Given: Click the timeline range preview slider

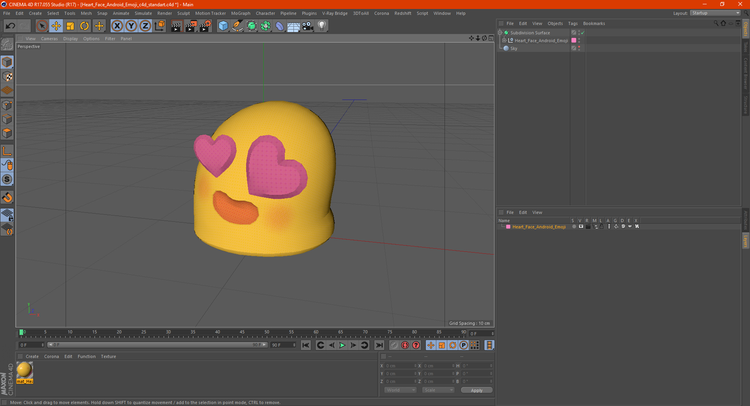Looking at the screenshot, I should tap(157, 345).
